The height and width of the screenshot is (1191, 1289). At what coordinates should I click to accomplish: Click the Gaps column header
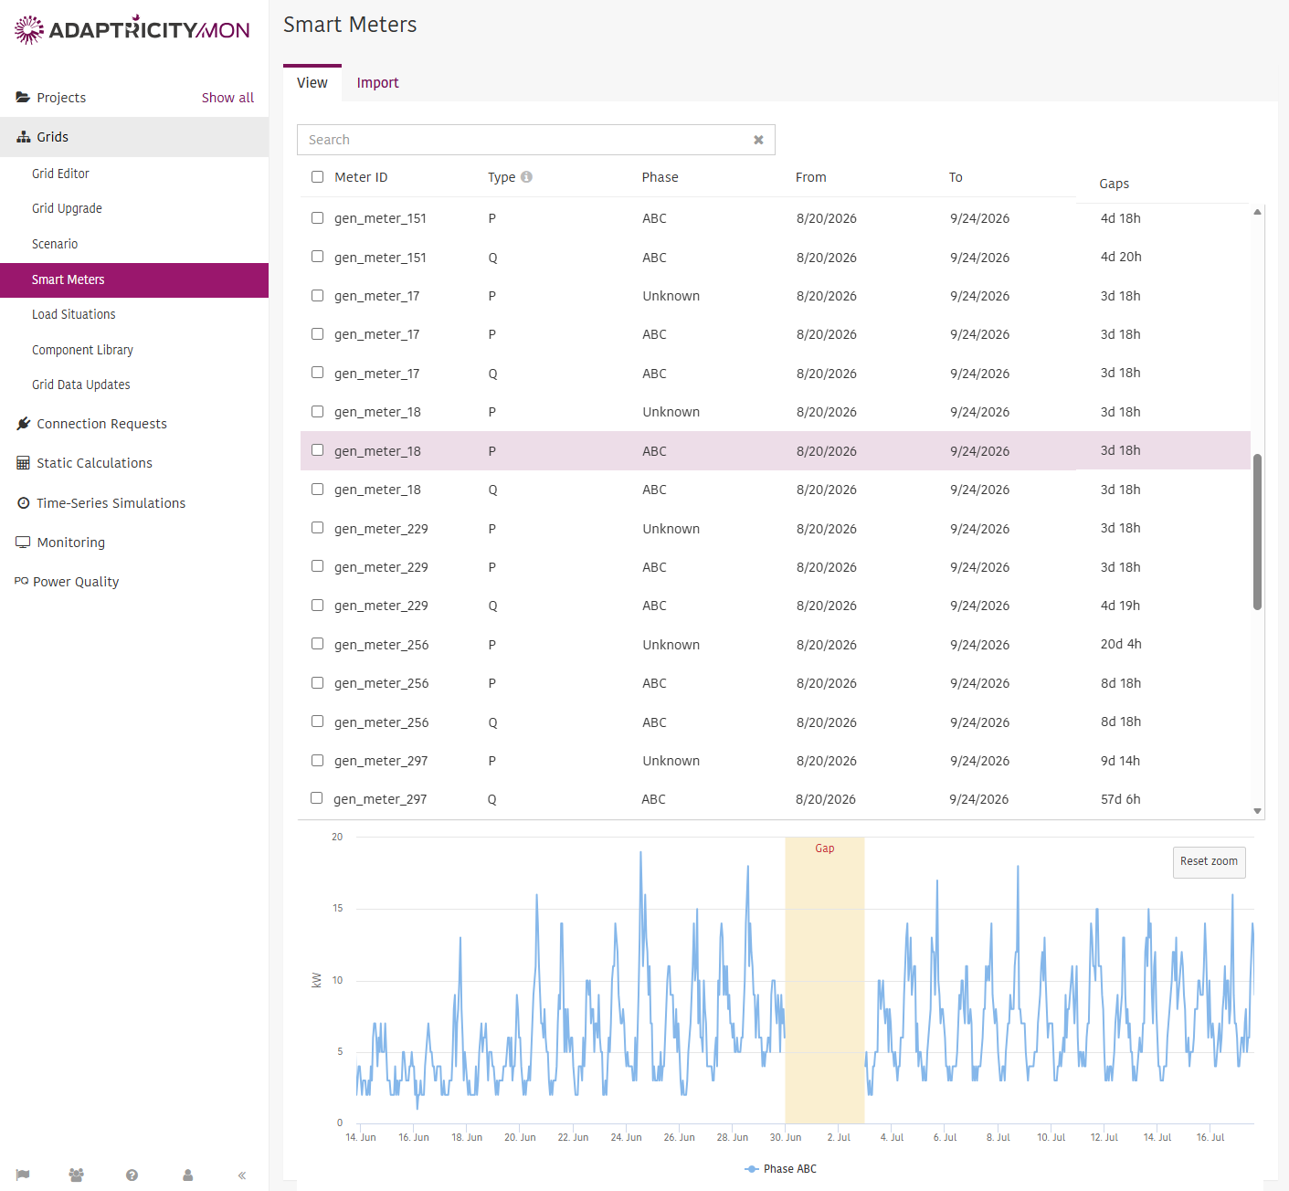click(1115, 184)
